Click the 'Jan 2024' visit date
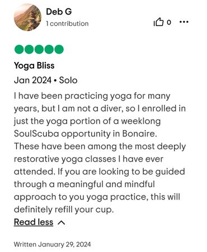 coord(32,80)
